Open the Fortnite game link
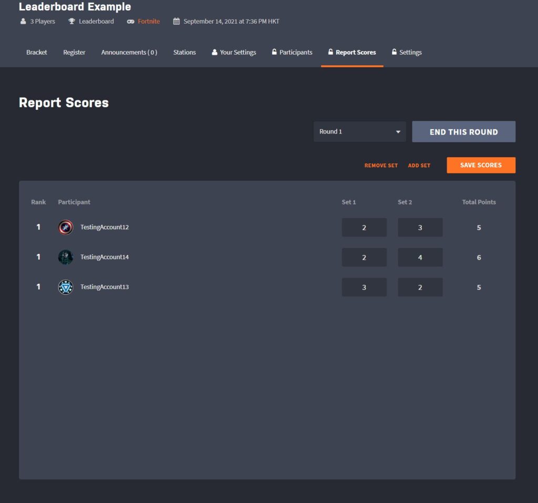Image resolution: width=538 pixels, height=503 pixels. [149, 22]
